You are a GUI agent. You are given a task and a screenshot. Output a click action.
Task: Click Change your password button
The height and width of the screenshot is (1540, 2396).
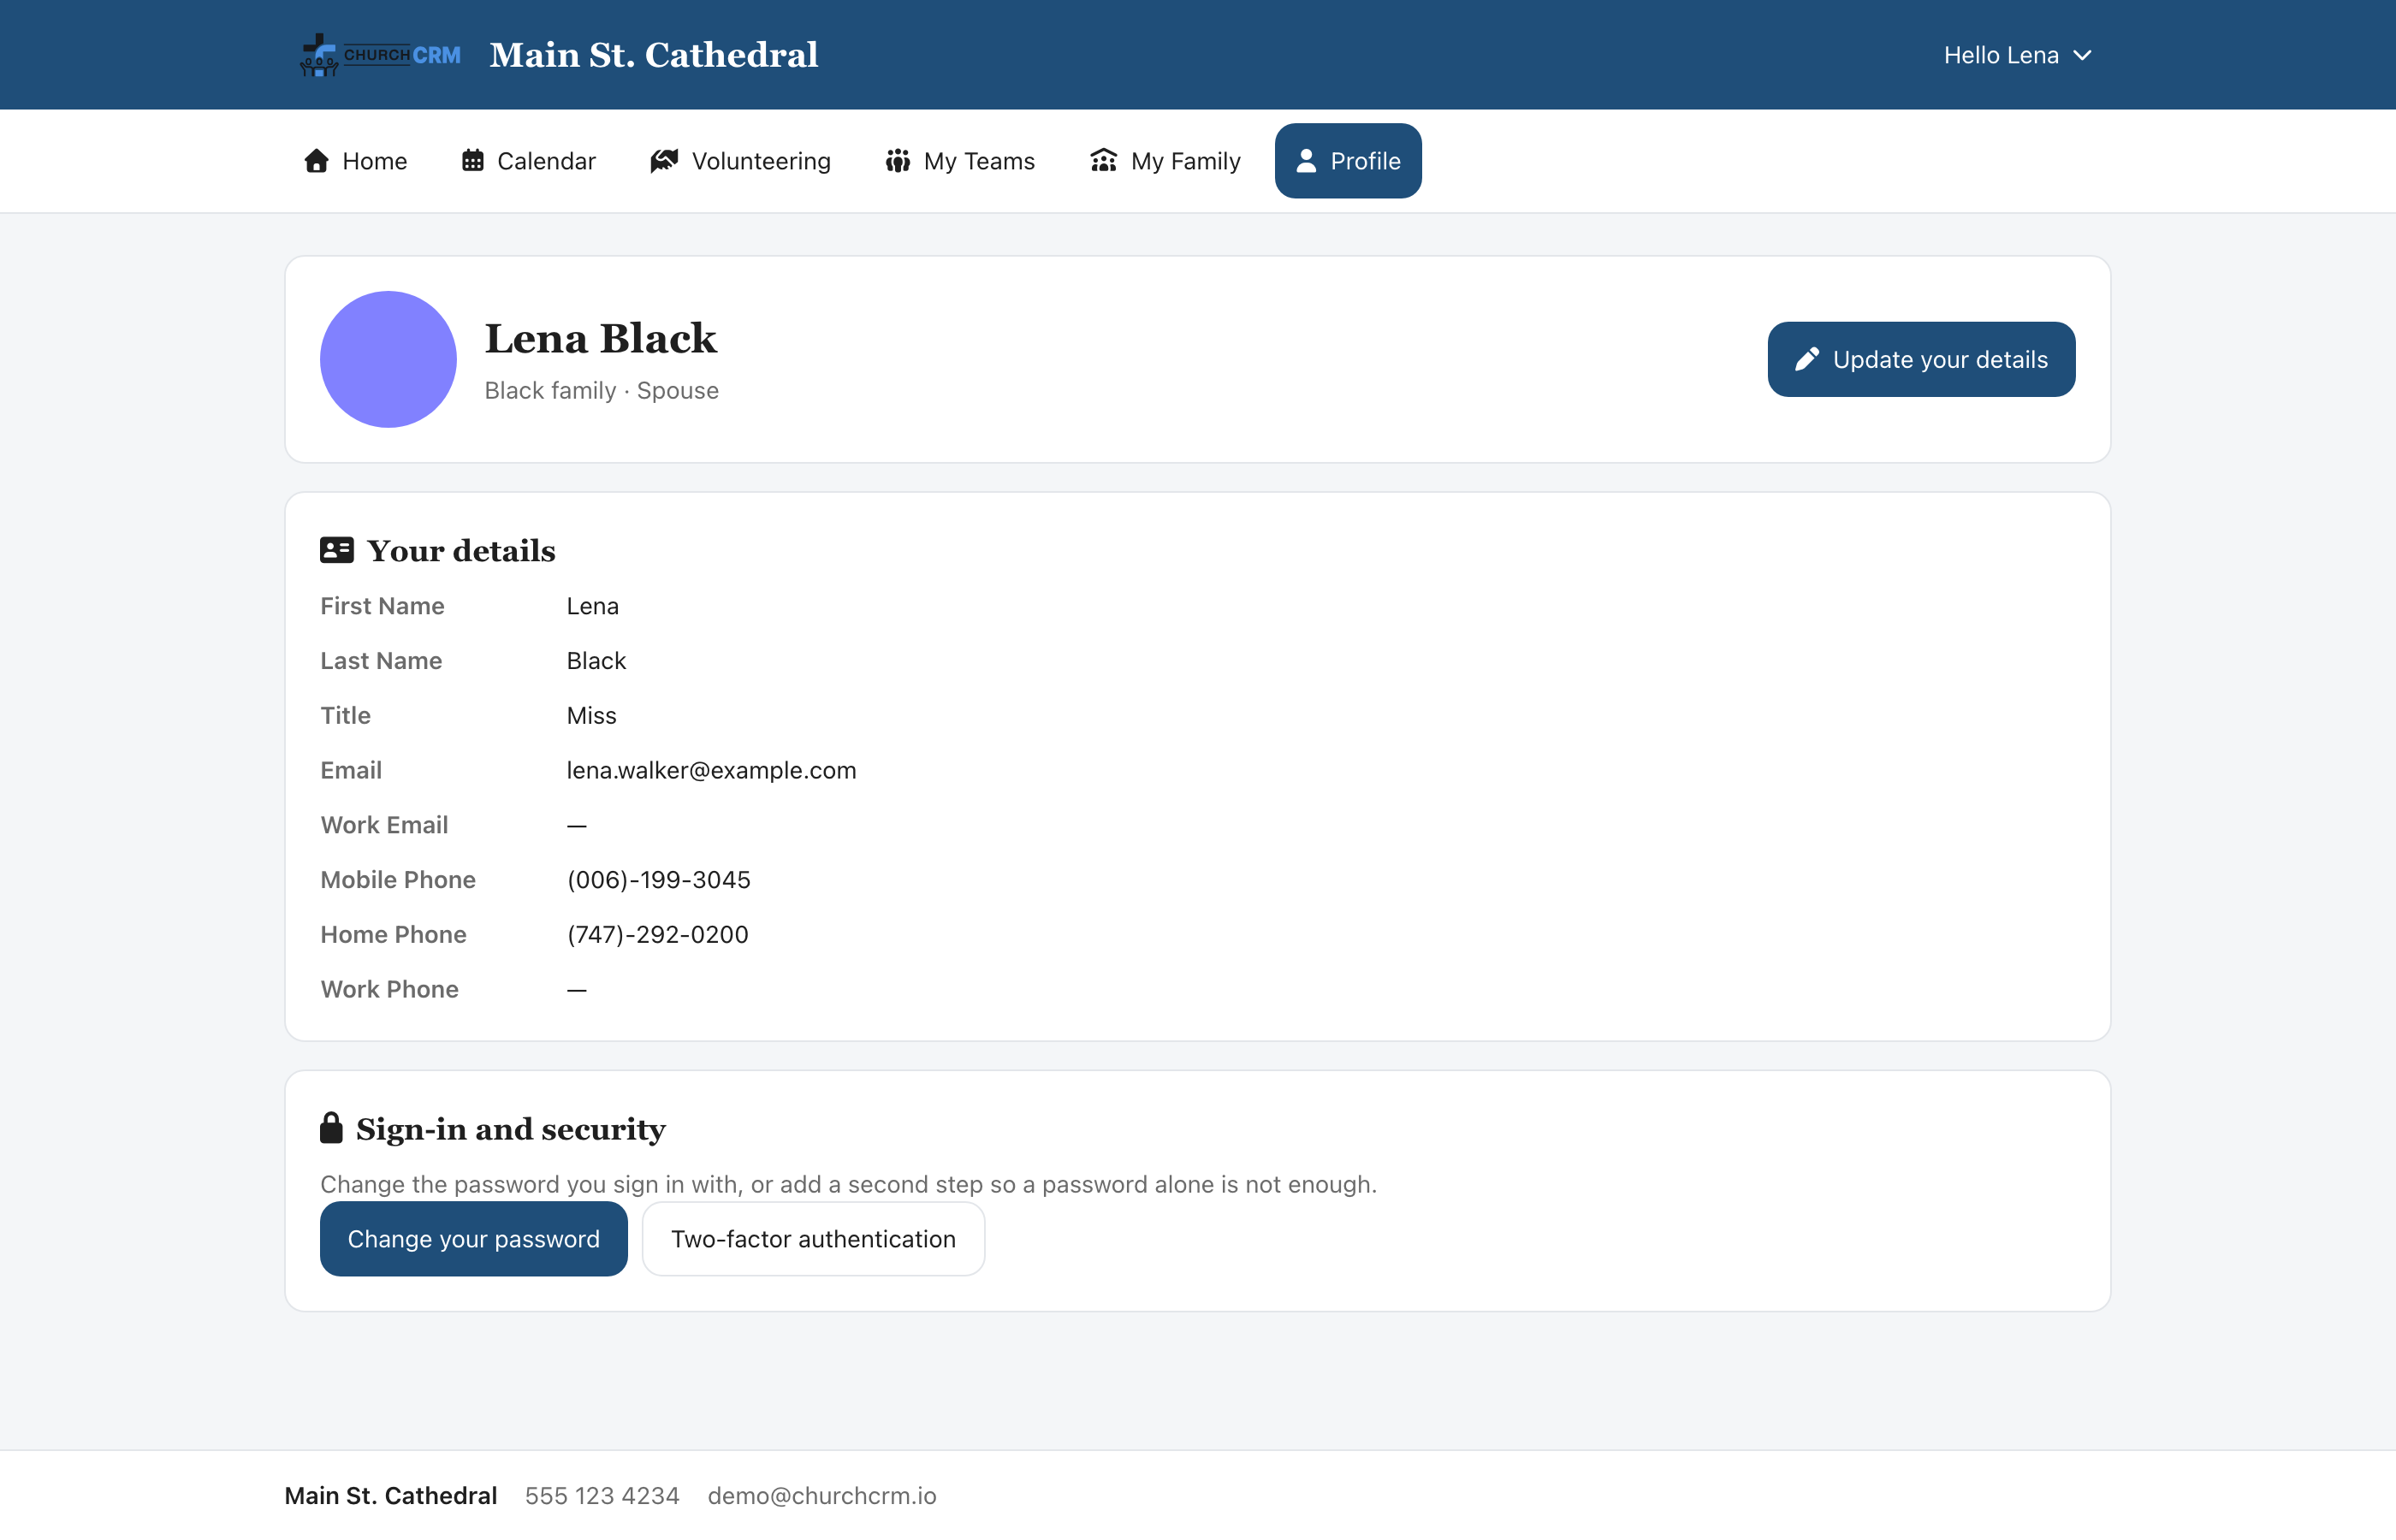(x=474, y=1239)
